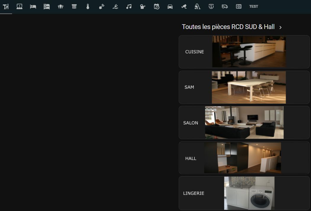Open the swimming pool tab icon

(x=115, y=7)
